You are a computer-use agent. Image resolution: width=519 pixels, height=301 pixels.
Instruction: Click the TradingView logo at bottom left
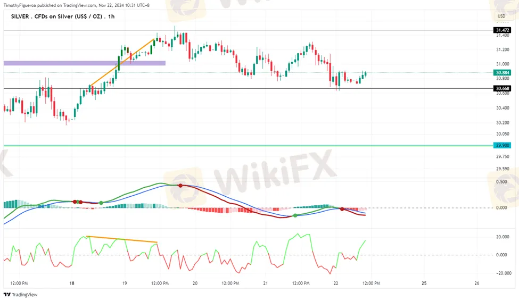(17, 295)
